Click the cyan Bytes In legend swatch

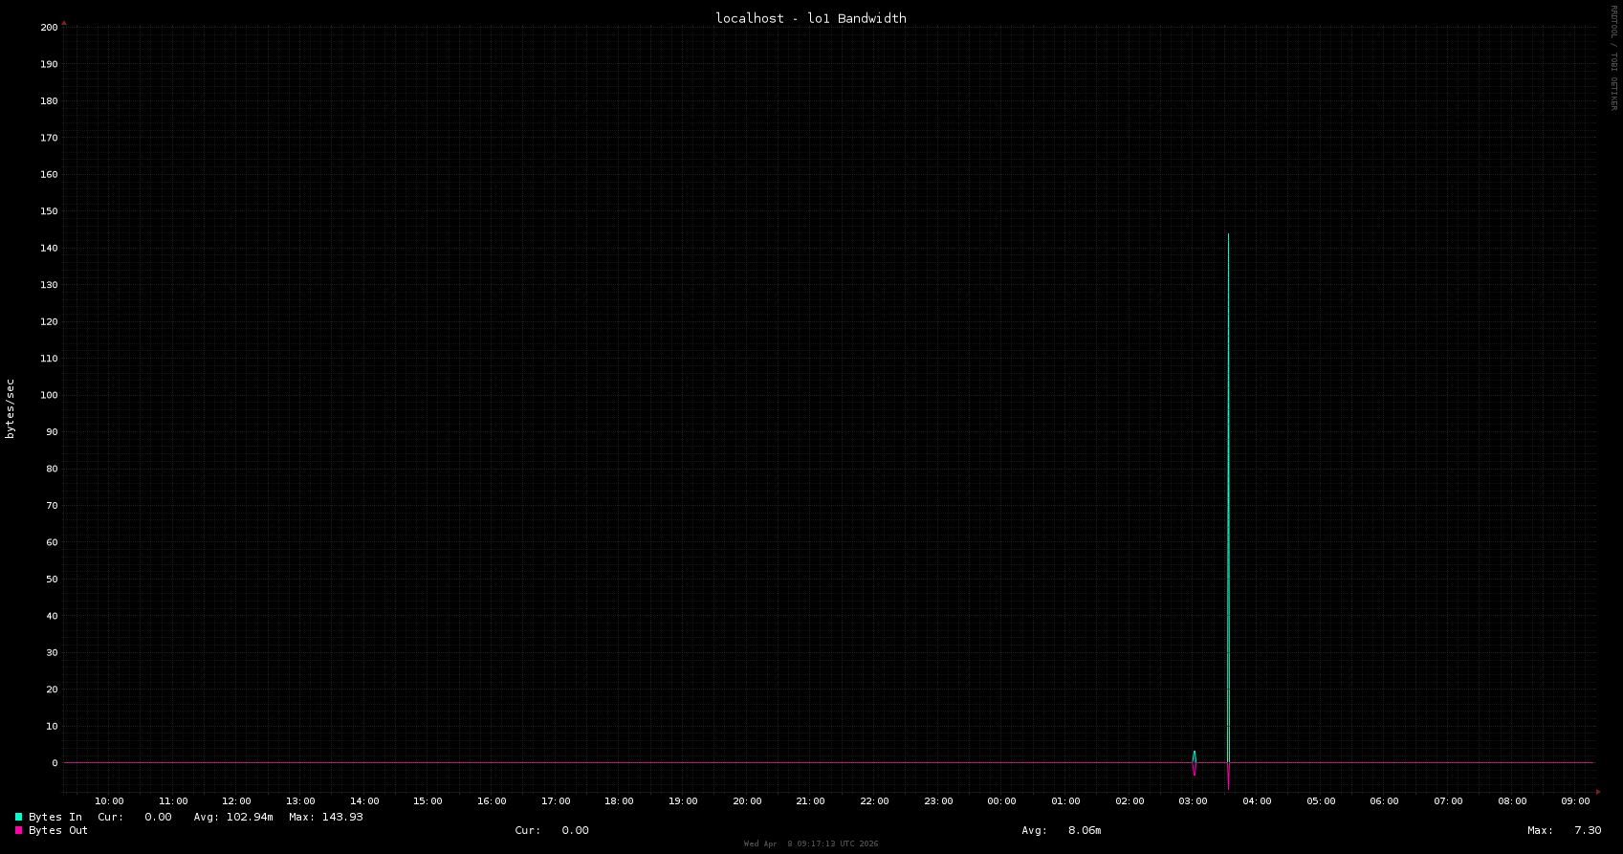(18, 817)
